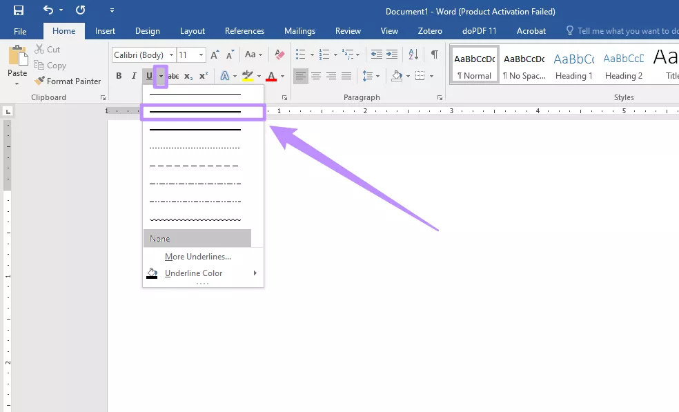Toggle bold formatting
Screen dimensions: 679x412
tap(119, 75)
